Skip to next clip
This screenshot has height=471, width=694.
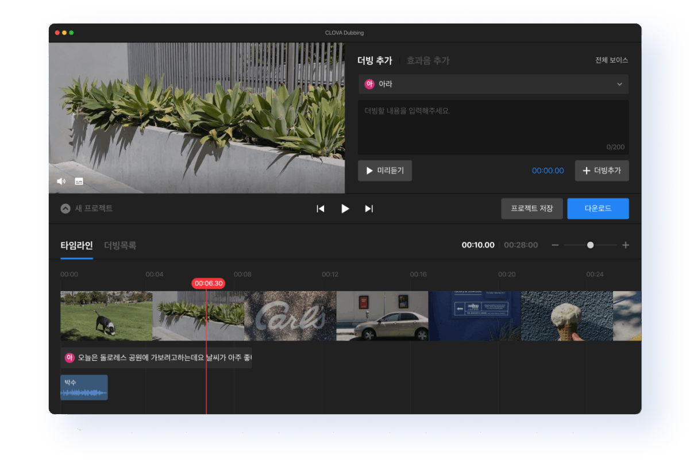coord(369,209)
